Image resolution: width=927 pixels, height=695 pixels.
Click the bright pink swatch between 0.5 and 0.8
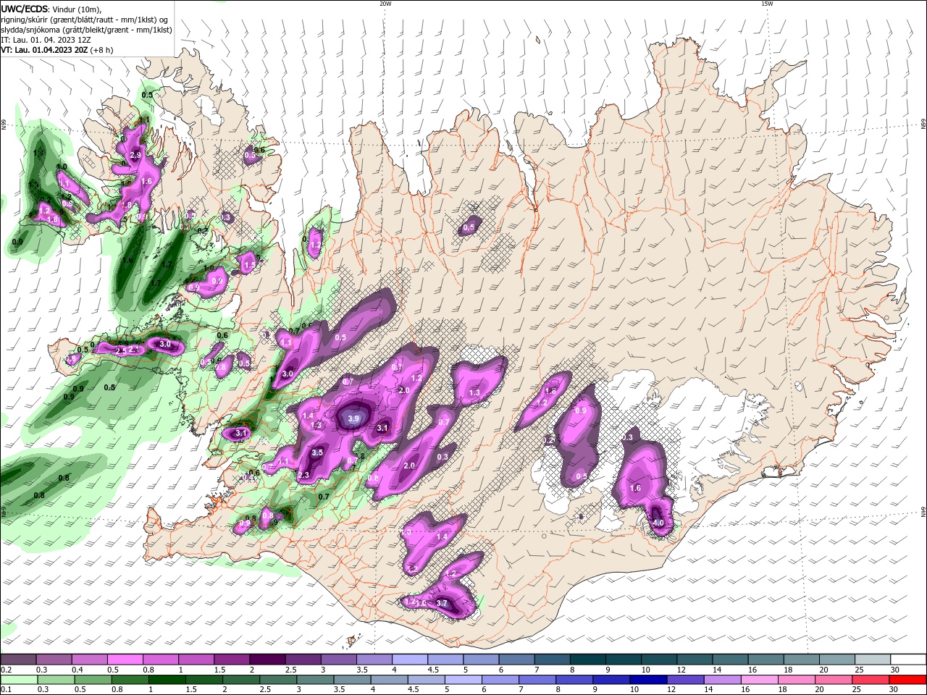coord(125,660)
